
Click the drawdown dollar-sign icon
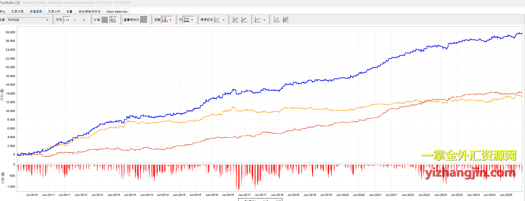pos(165,20)
